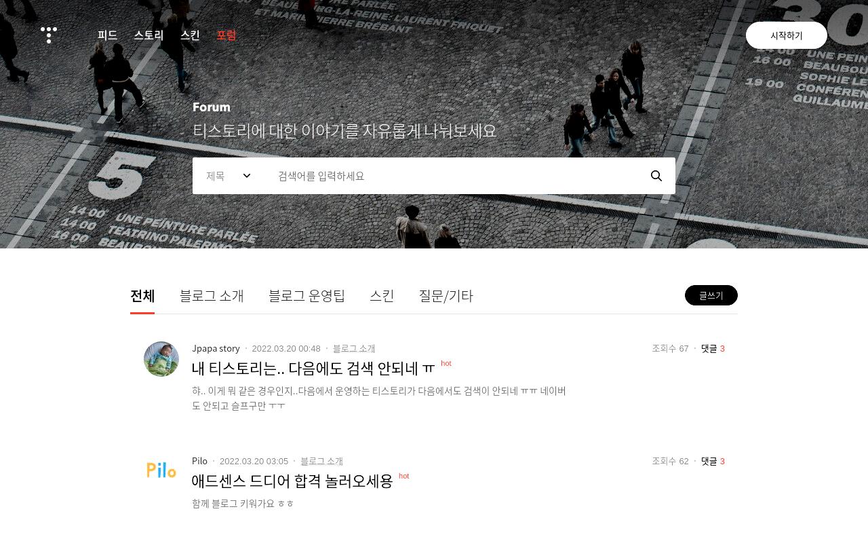Open post 내 티스토리는.. 다음에도 검색 안되네

click(313, 369)
